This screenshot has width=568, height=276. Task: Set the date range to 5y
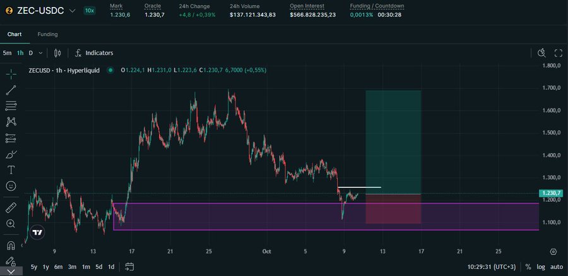pos(33,267)
